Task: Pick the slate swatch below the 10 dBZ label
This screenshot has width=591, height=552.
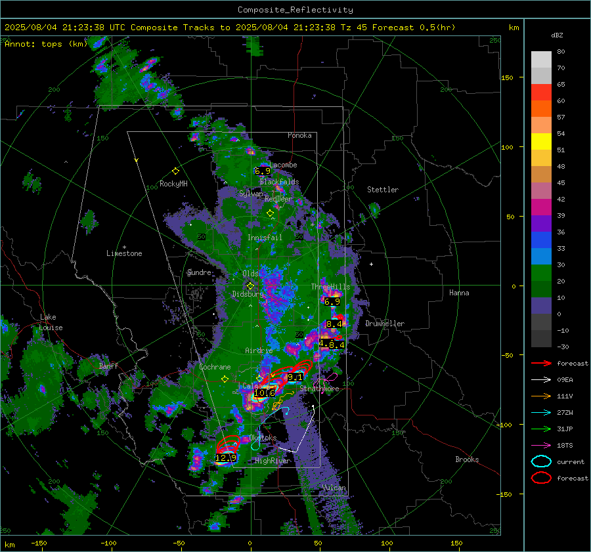Action: [x=541, y=306]
